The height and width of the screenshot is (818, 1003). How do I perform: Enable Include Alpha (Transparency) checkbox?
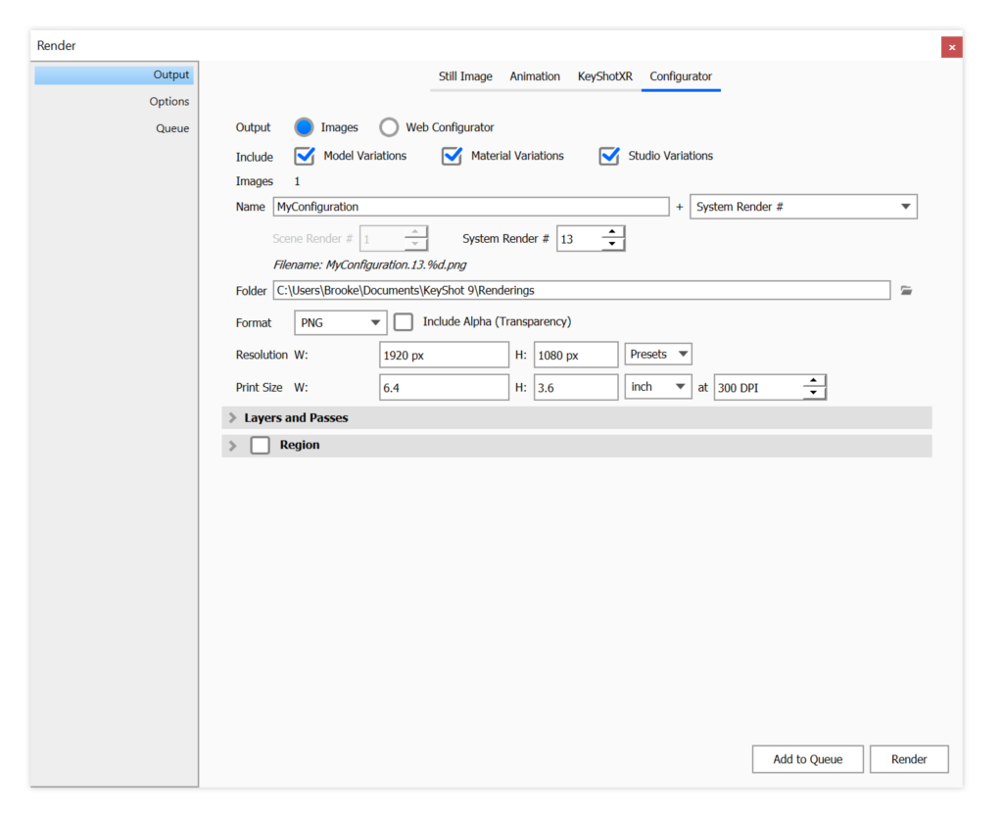pos(404,322)
